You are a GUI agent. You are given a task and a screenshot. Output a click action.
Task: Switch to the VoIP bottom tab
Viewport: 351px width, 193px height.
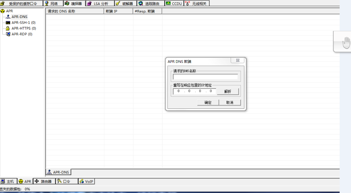tap(86, 181)
